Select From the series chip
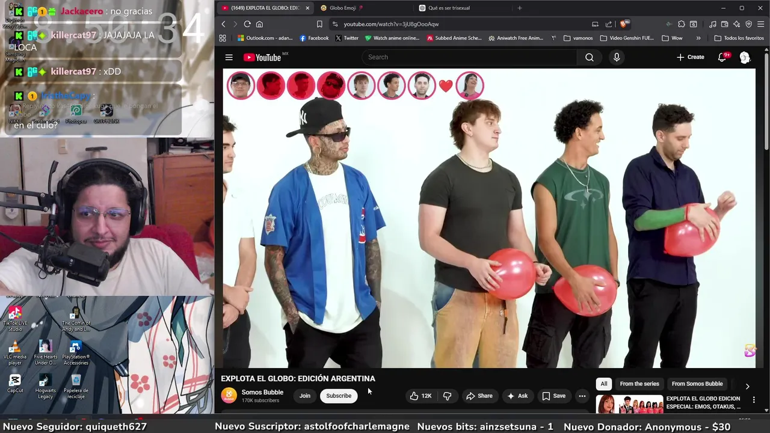This screenshot has width=770, height=433. click(639, 384)
